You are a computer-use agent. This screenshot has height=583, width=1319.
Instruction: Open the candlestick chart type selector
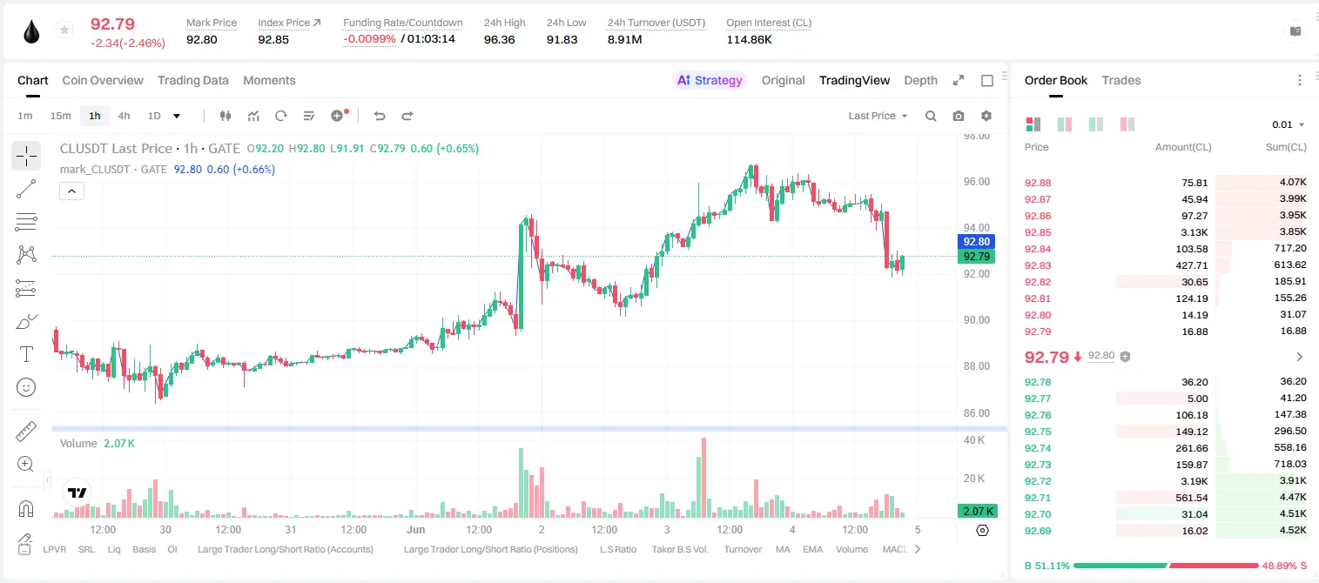point(225,116)
